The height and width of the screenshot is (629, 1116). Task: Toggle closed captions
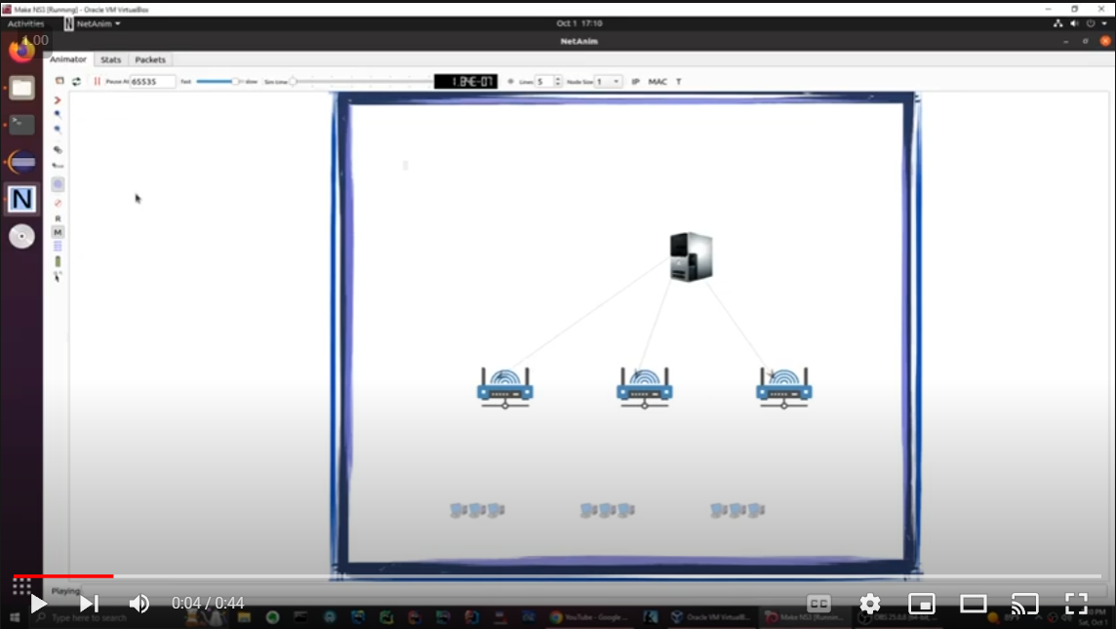click(x=818, y=604)
